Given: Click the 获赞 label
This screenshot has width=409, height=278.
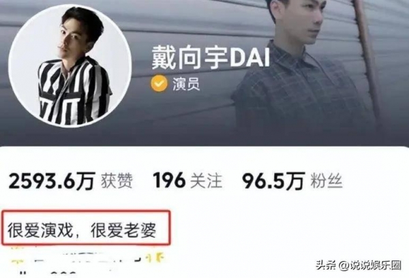Looking at the screenshot, I should pyautogui.click(x=117, y=181).
